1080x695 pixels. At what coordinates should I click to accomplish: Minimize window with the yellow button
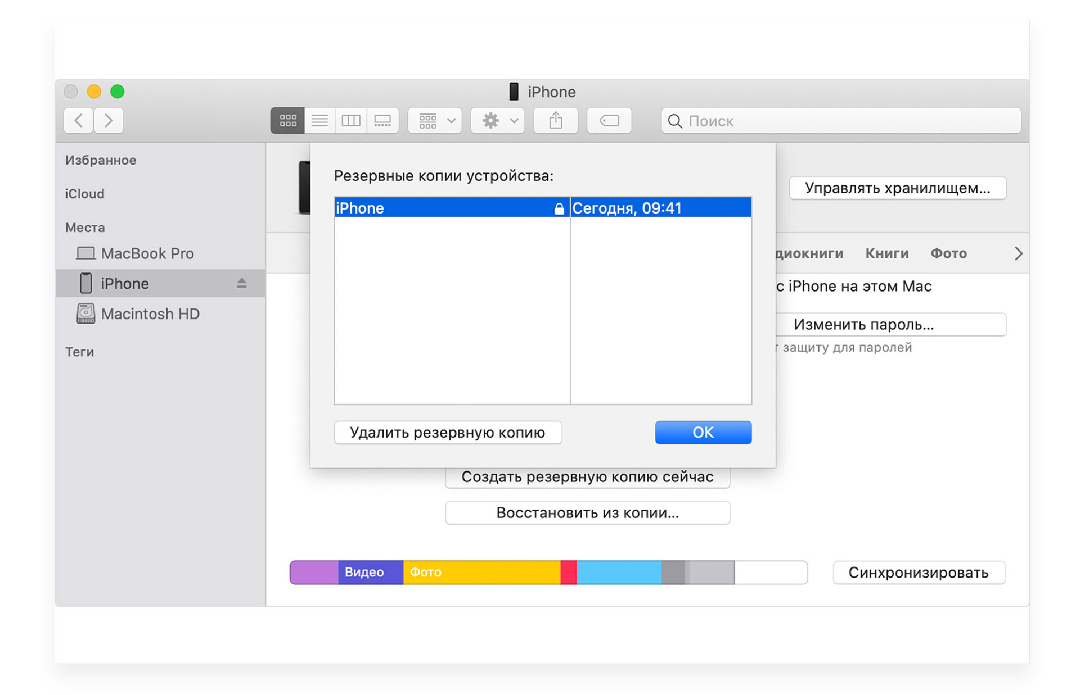[x=94, y=91]
